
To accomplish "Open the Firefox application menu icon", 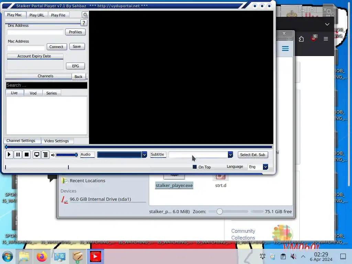I will pyautogui.click(x=326, y=39).
